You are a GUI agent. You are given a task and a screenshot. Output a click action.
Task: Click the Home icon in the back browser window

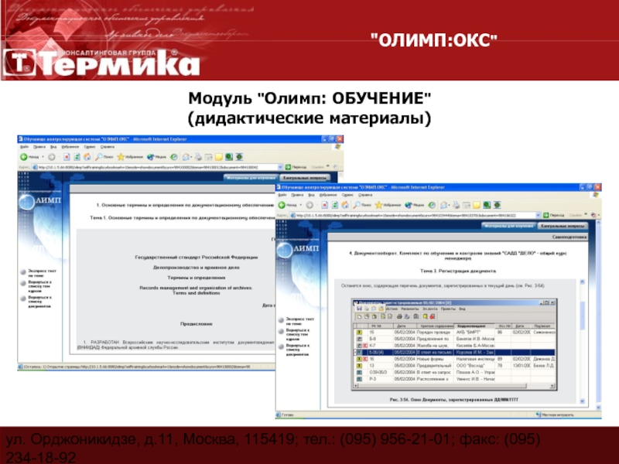[87, 157]
